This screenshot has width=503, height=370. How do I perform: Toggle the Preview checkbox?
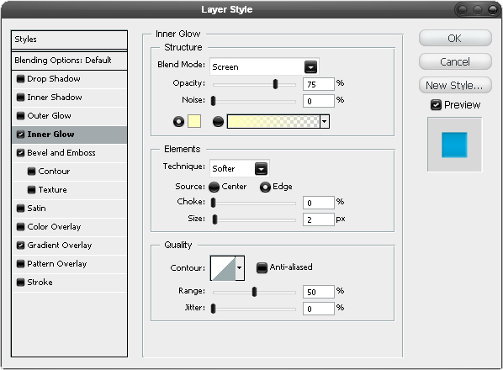tap(436, 105)
